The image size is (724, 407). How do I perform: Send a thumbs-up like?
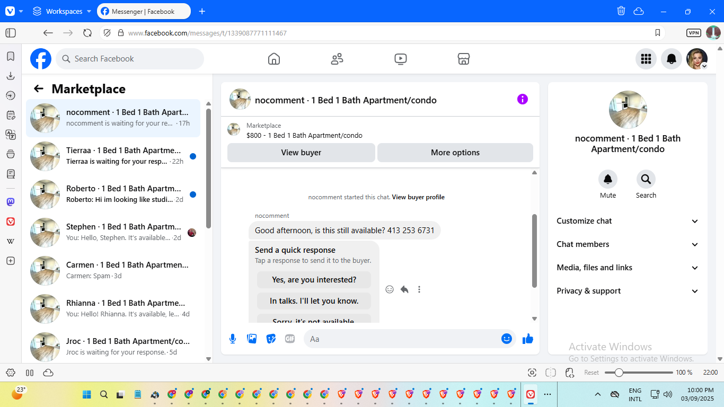pyautogui.click(x=528, y=339)
